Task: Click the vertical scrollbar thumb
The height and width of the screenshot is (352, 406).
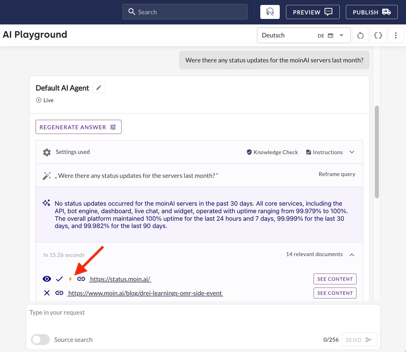Action: [x=377, y=152]
